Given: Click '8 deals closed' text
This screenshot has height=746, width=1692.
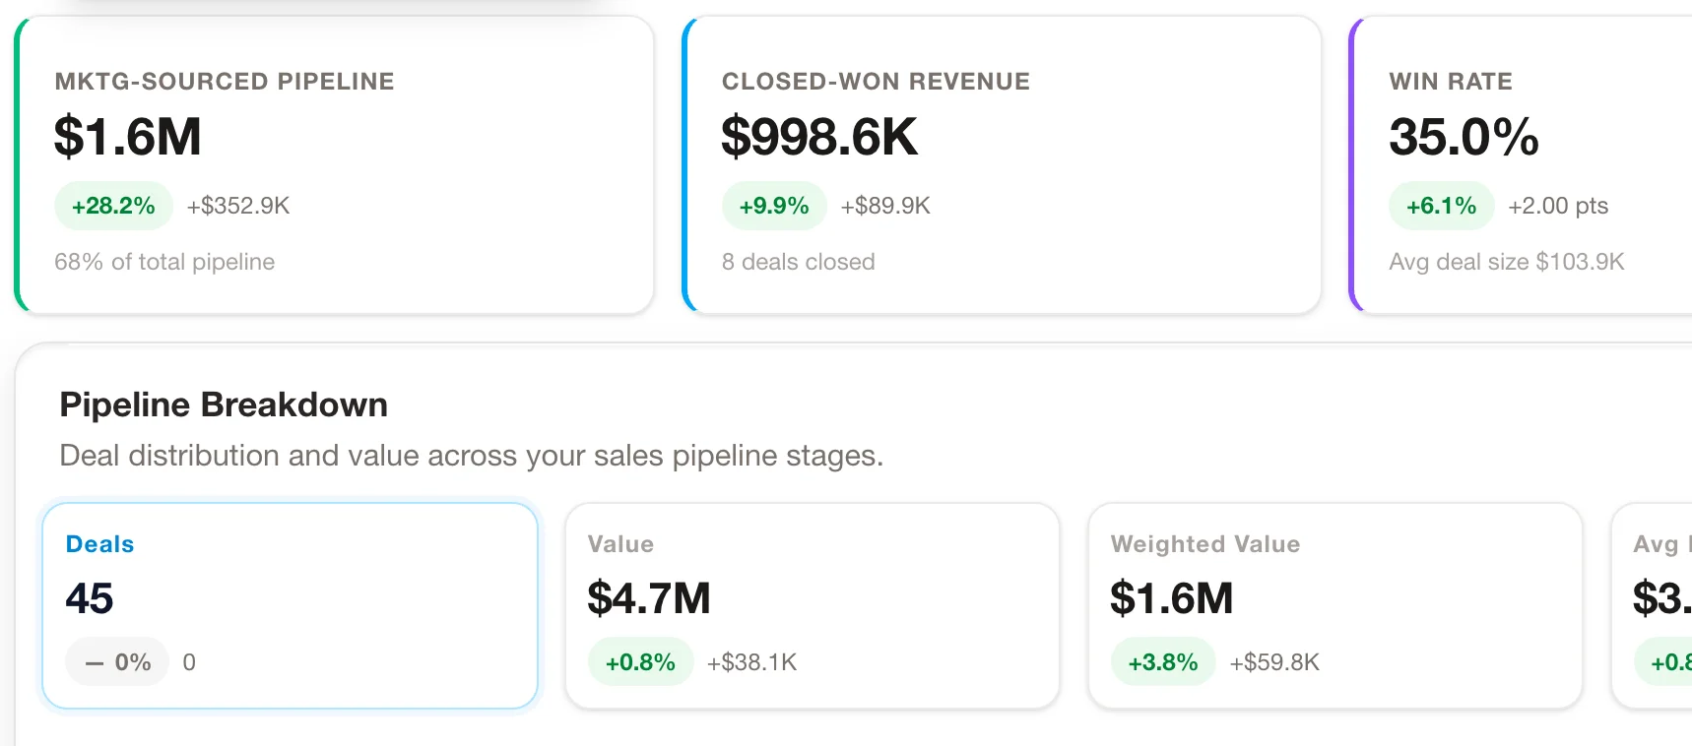Looking at the screenshot, I should (x=798, y=262).
